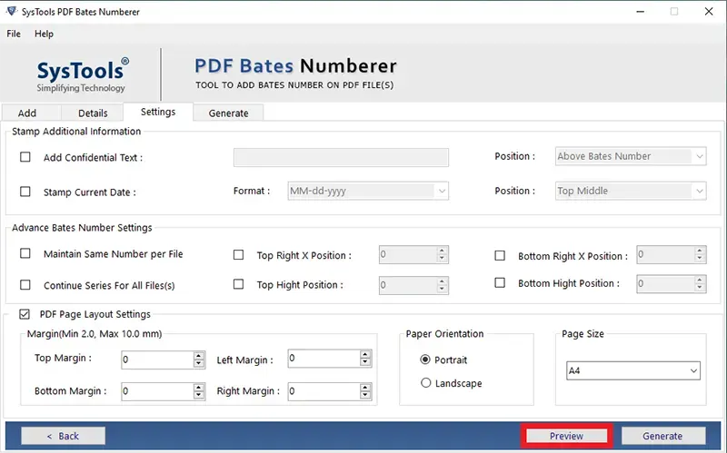
Task: Click the Top Margin value field
Action: 157,359
